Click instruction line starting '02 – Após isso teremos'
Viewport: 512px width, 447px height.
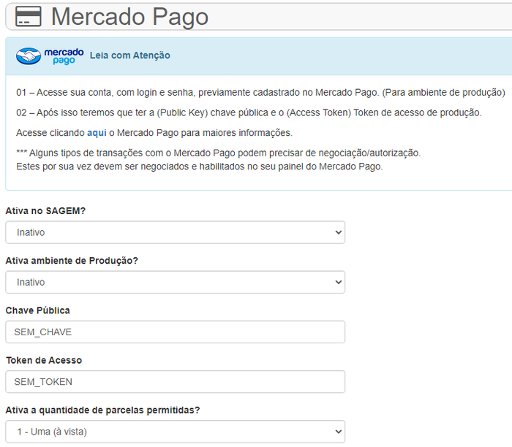(x=249, y=112)
